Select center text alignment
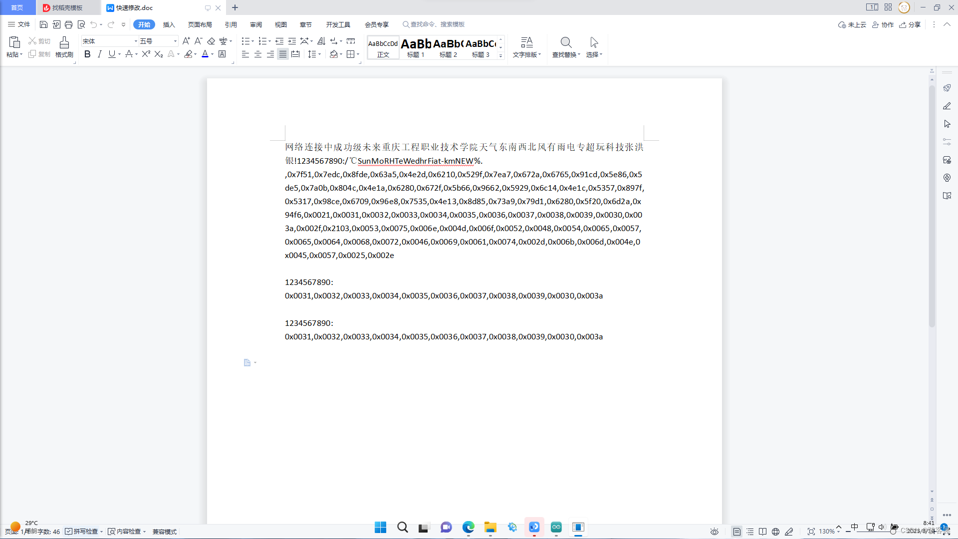 click(257, 54)
